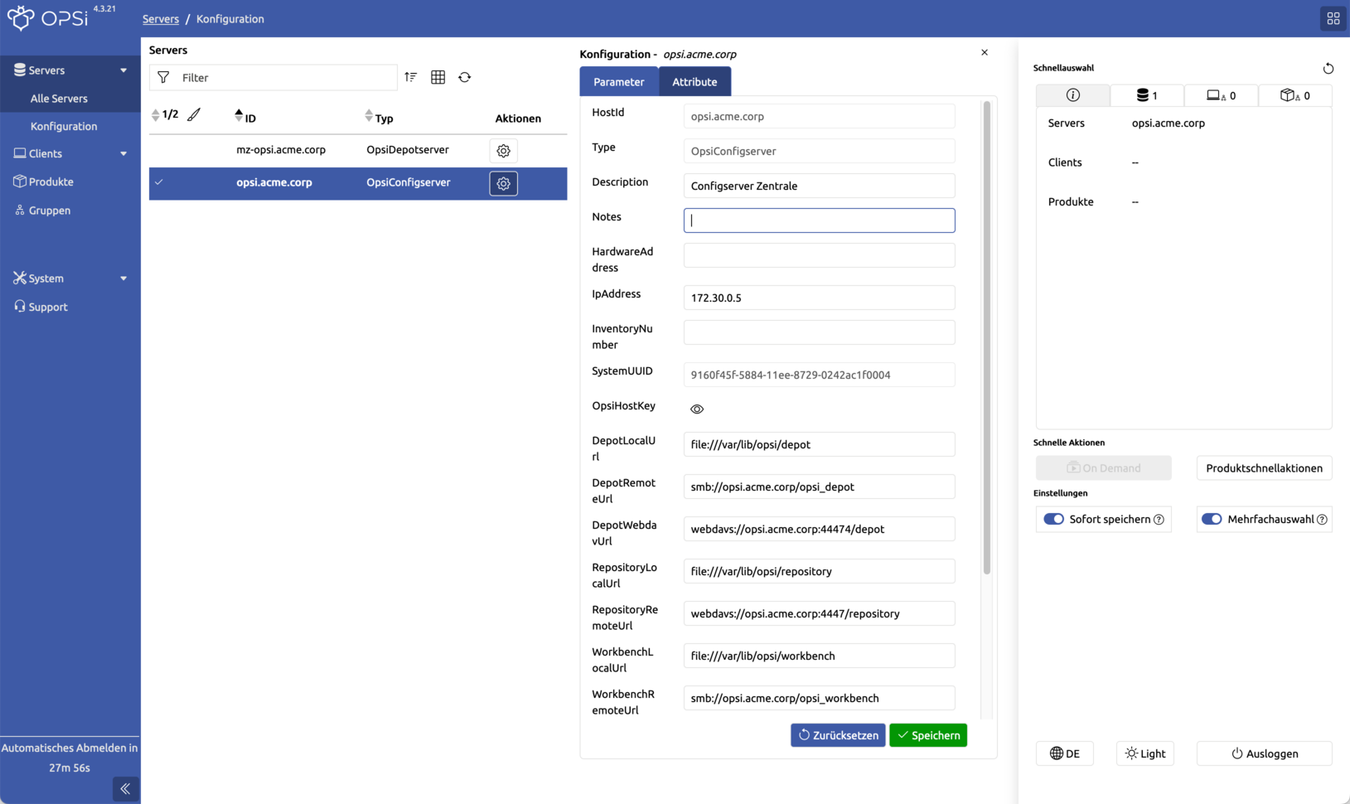Edit the IpAddress field
This screenshot has height=804, width=1350.
(819, 298)
